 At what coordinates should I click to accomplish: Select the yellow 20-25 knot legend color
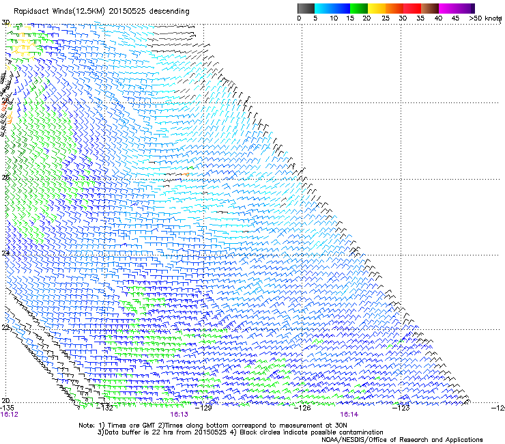(x=377, y=8)
